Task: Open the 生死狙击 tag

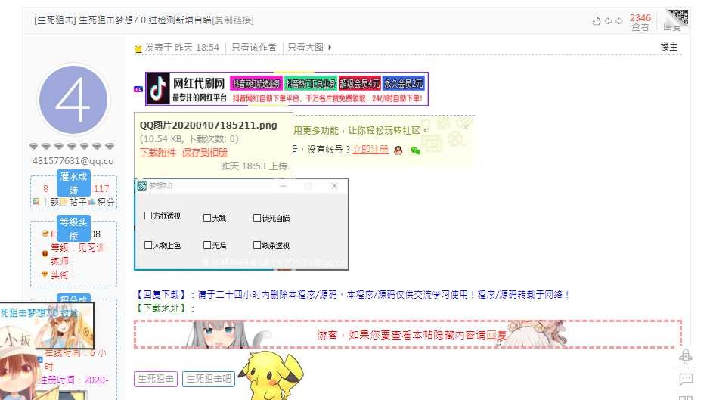Action: tap(156, 379)
